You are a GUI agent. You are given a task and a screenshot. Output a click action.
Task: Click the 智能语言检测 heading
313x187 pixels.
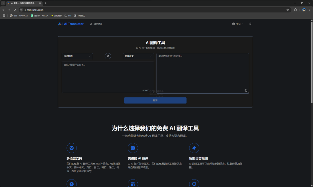click(199, 158)
